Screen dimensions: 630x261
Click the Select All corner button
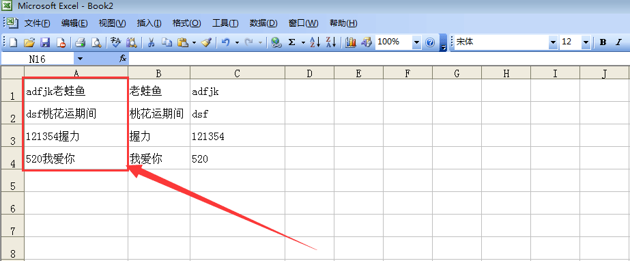12,73
